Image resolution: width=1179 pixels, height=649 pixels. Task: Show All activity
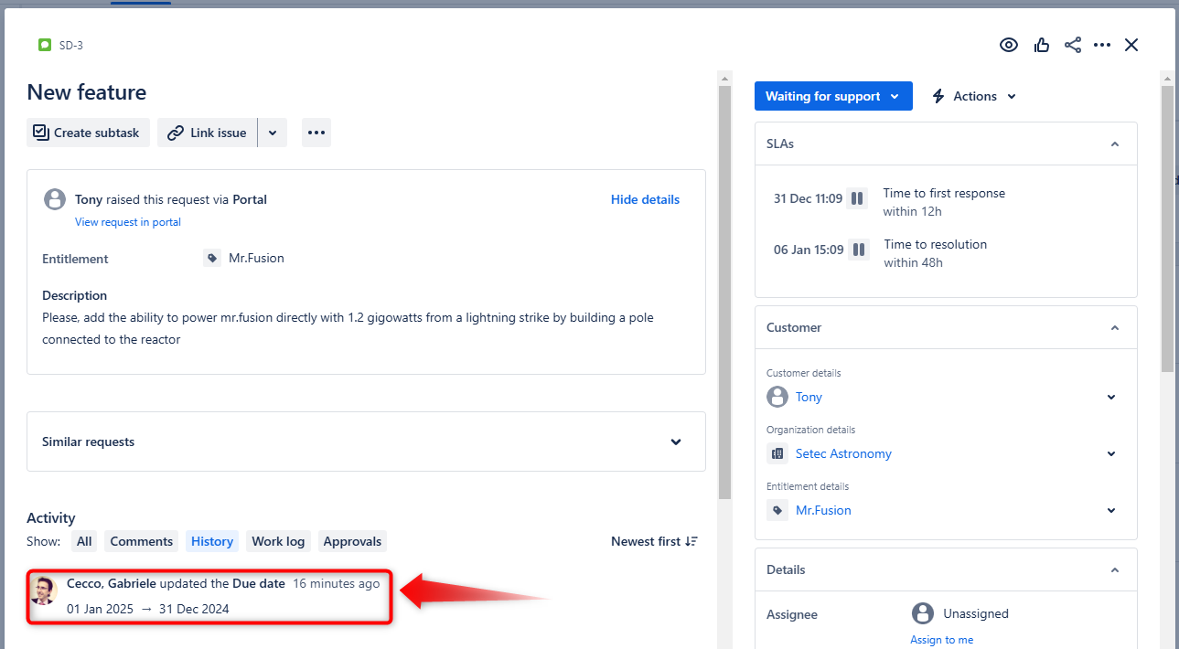coord(84,541)
